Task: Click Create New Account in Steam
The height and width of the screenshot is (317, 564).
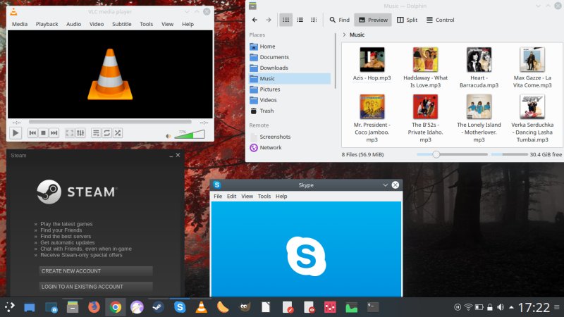Action: pos(96,271)
